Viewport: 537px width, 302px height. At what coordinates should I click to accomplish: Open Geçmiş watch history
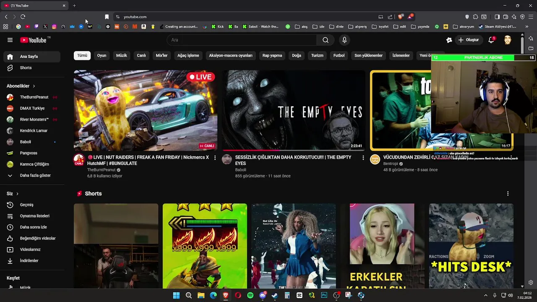click(32, 205)
